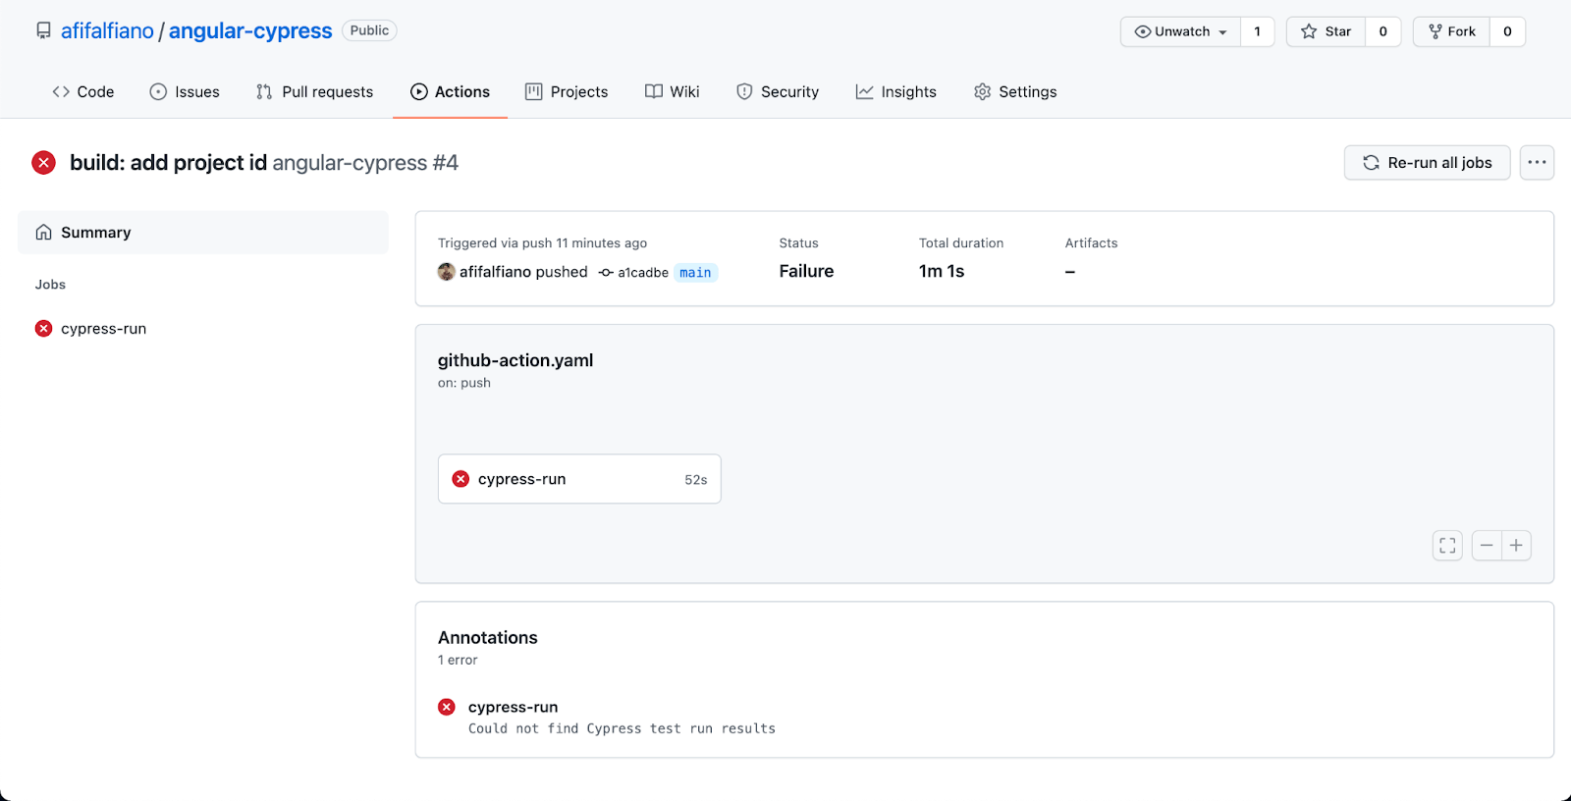Click the '1 error' annotations count text
1571x801 pixels.
[x=458, y=660]
